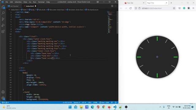The height and width of the screenshot is (110, 196).
Task: Open File Explorer from taskbar
Action: pos(81,107)
